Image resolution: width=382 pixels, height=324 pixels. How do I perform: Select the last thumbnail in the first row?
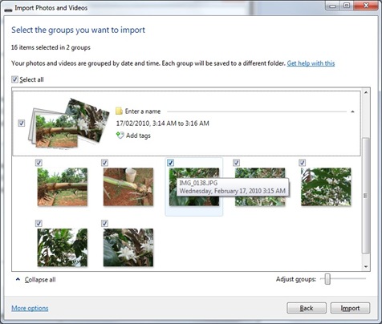[326, 187]
